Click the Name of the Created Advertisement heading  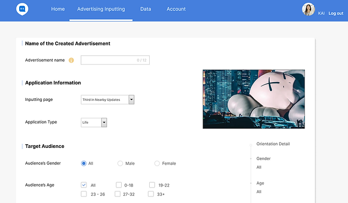click(67, 43)
